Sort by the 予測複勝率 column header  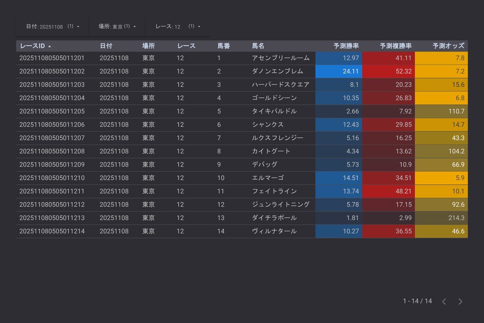tap(396, 46)
